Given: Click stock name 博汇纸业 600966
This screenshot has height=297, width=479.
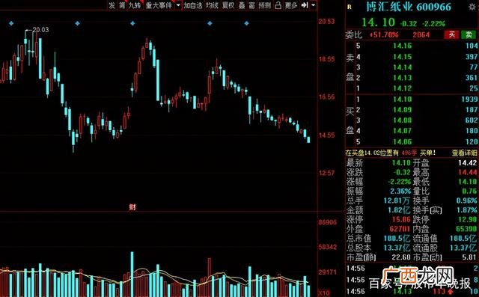Looking at the screenshot, I should [409, 7].
